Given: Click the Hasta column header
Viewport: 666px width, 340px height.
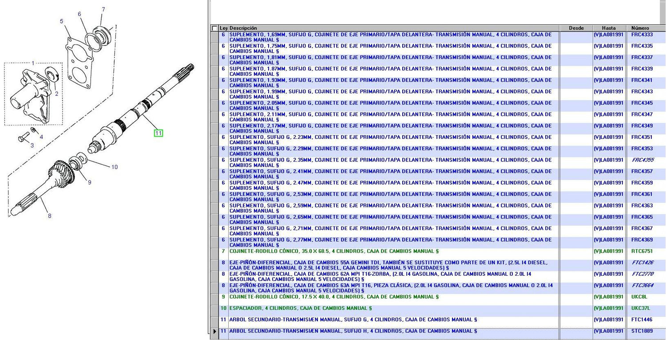Looking at the screenshot, I should point(609,28).
